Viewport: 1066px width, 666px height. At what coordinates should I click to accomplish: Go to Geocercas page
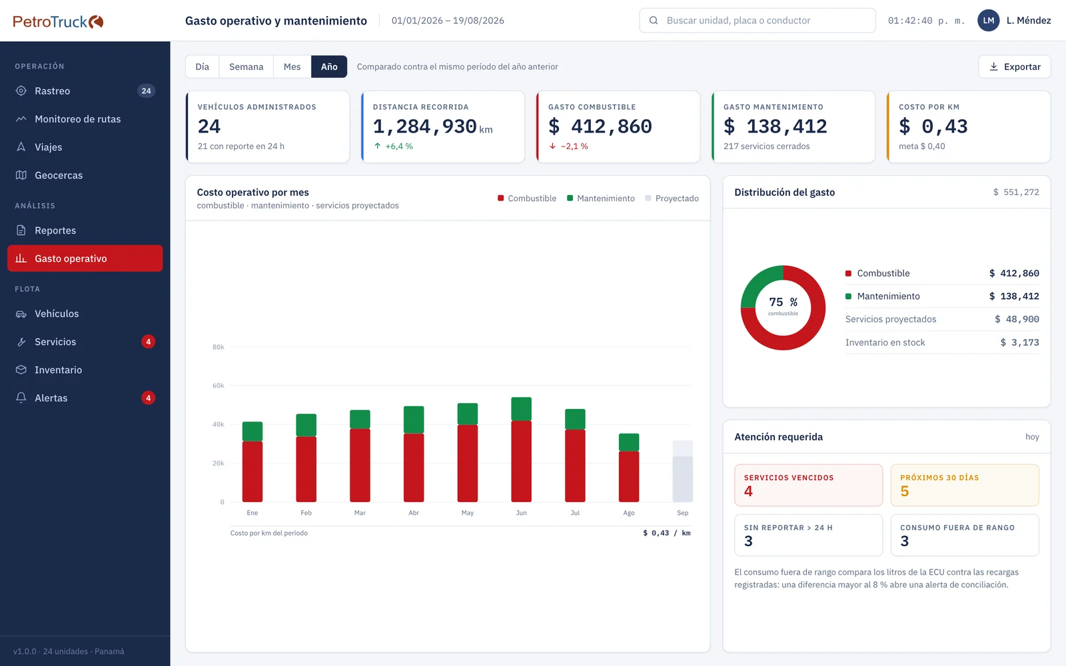85,175
